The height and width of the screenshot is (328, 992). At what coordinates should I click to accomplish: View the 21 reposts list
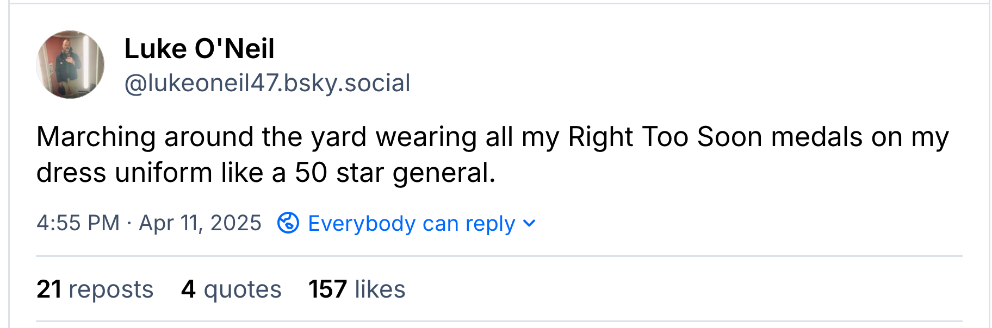click(x=95, y=289)
